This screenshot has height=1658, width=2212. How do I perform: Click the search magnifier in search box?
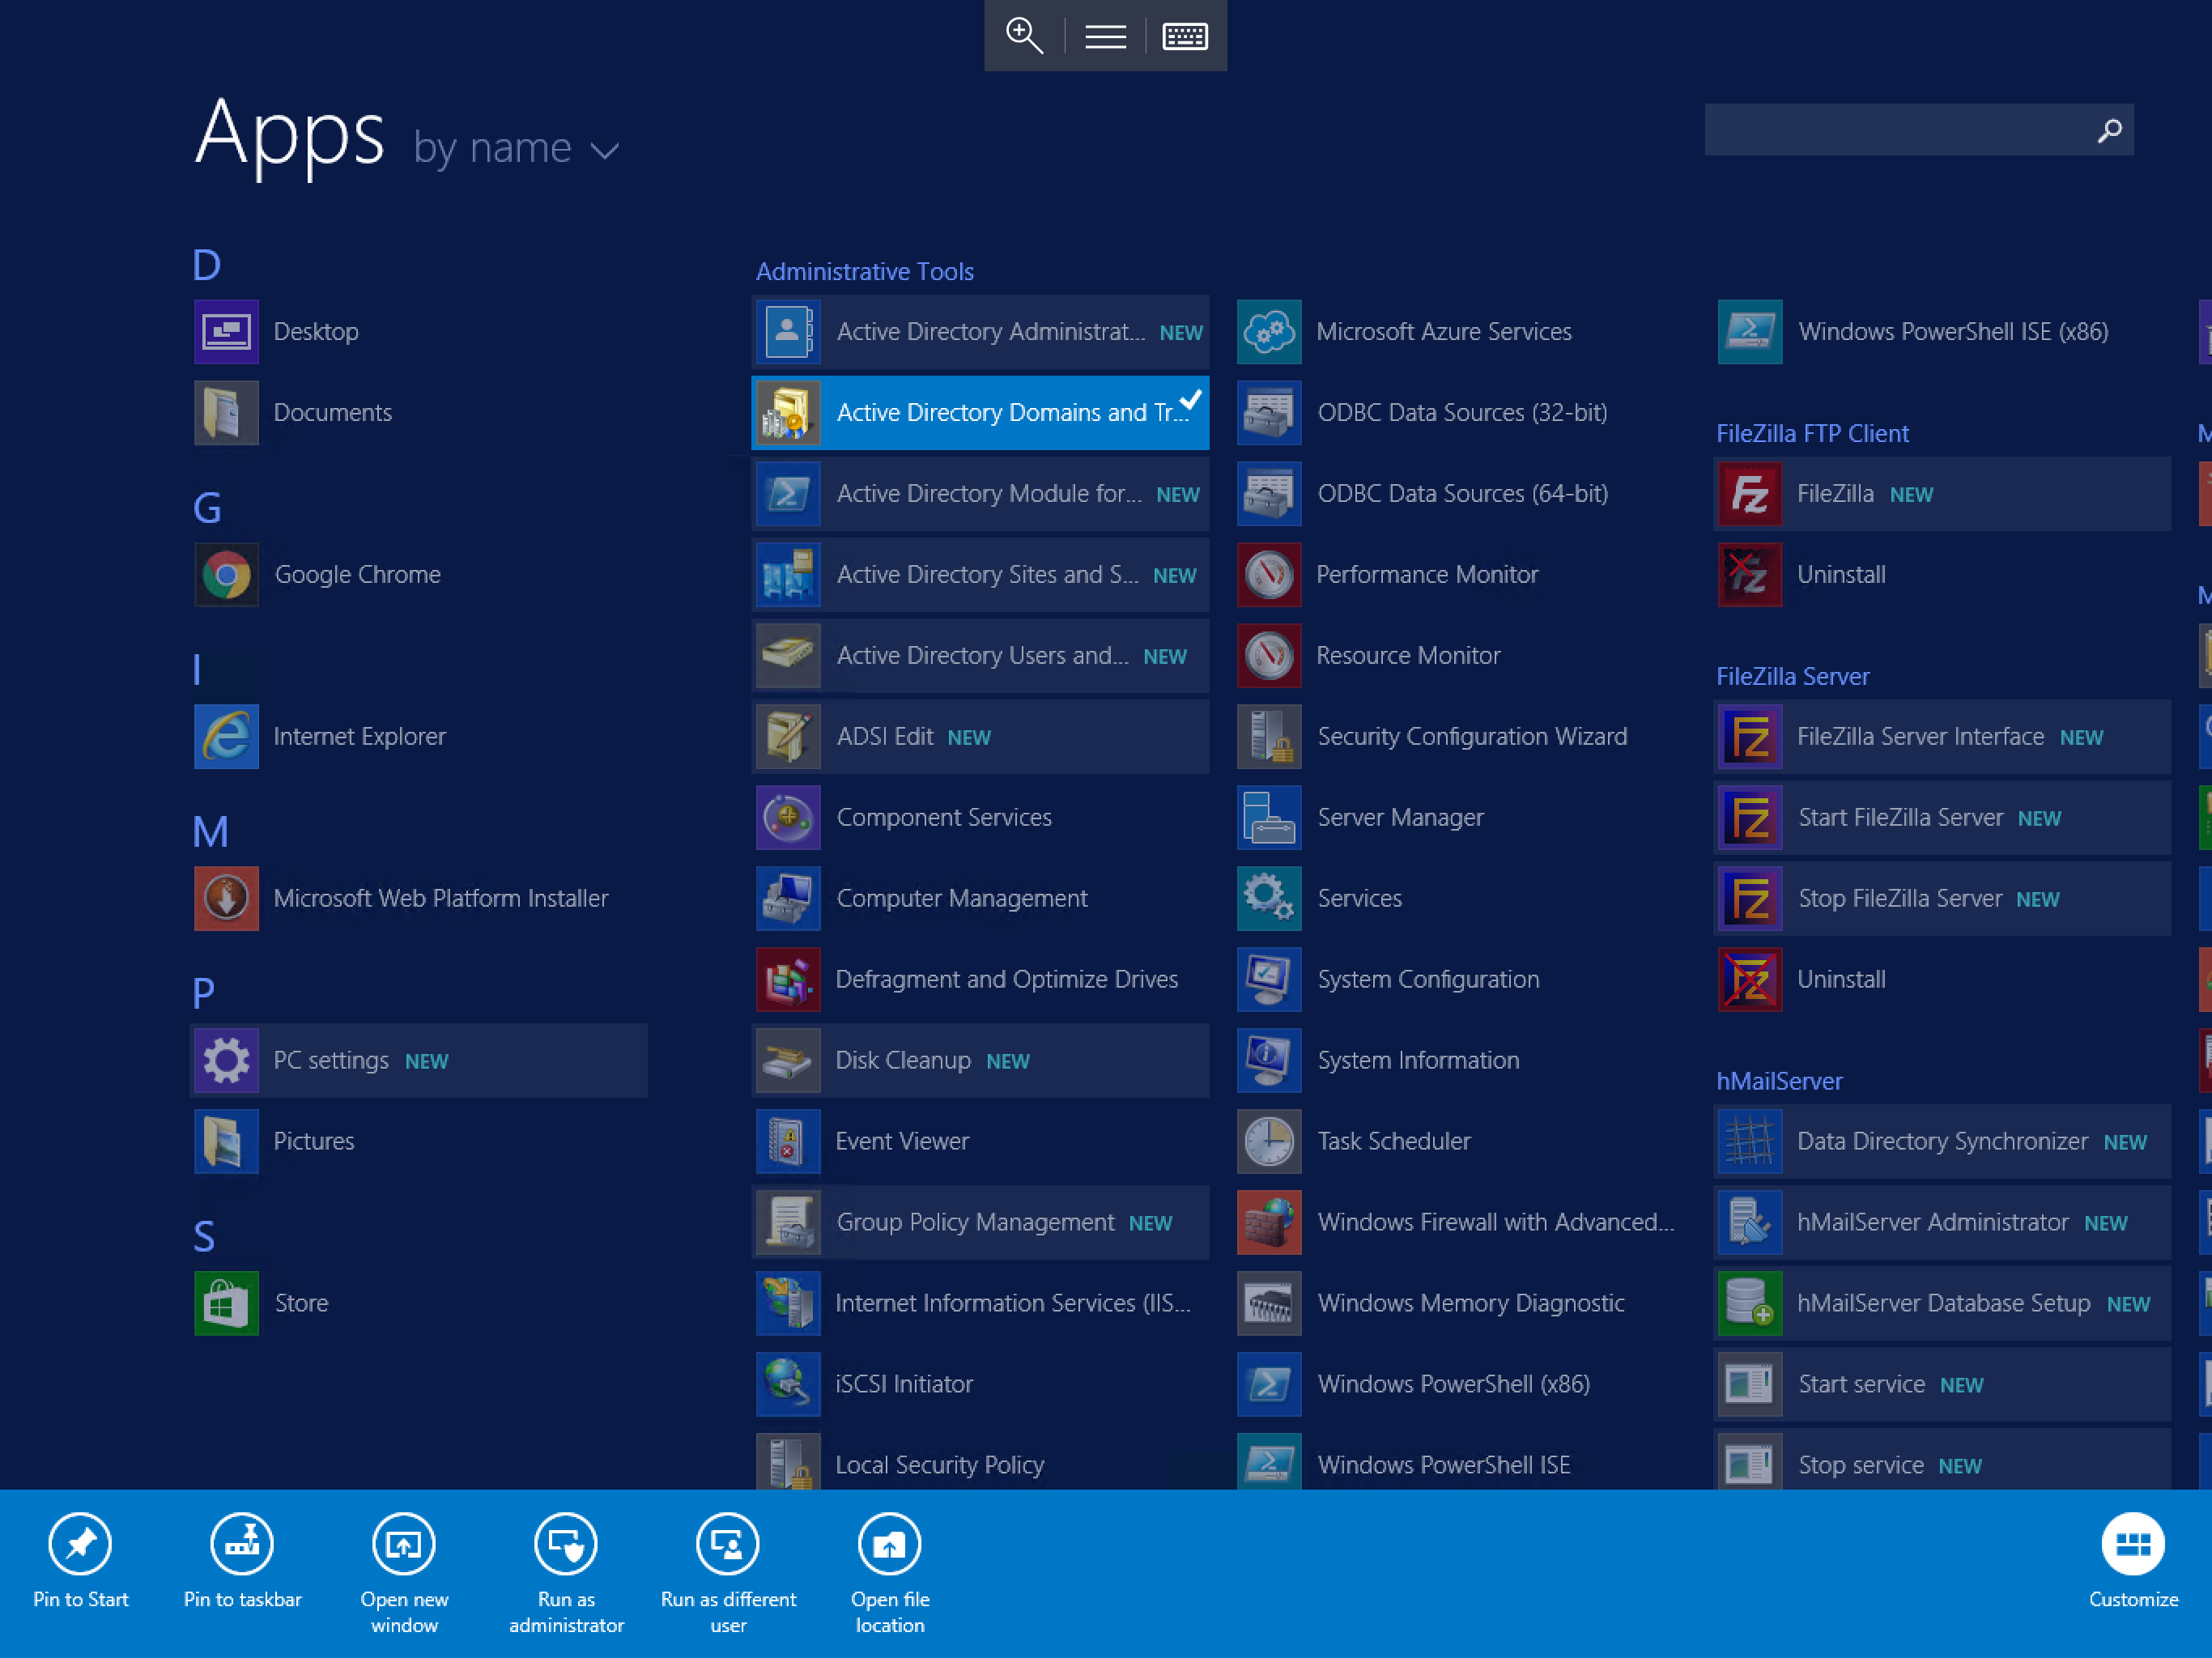[x=2109, y=130]
